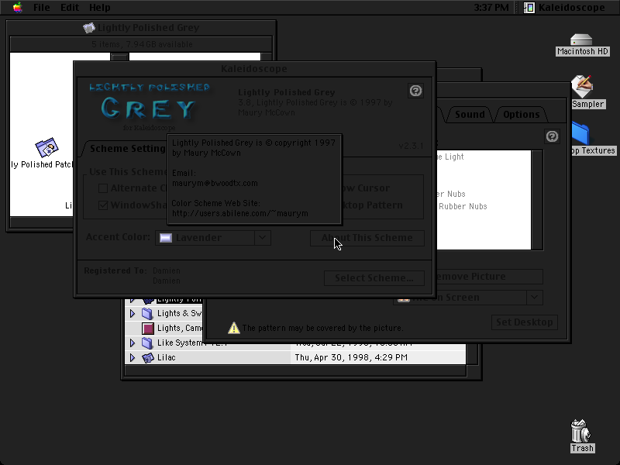Click the Lightly Polished Grey title bar icon
620x465 pixels.
[x=89, y=28]
